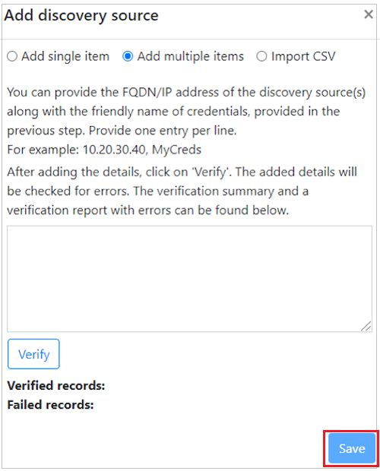This screenshot has width=380, height=471.
Task: Click the 'Add discovery source' dialog title
Action: tap(81, 15)
